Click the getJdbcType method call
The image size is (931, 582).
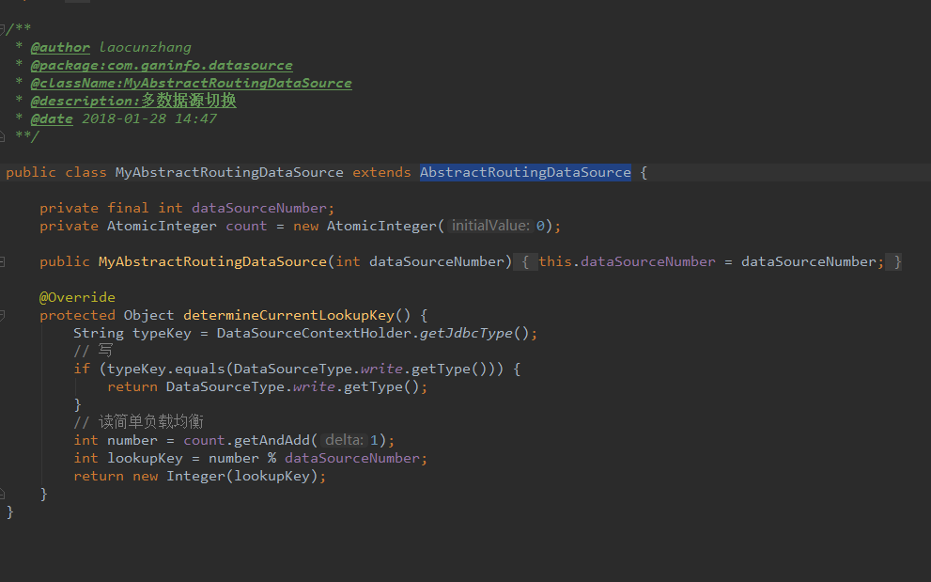[x=466, y=333]
